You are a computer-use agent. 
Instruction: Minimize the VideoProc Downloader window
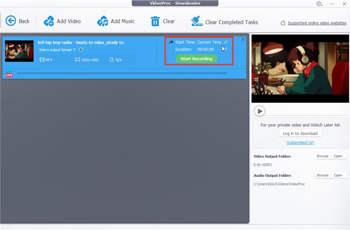tap(332, 4)
